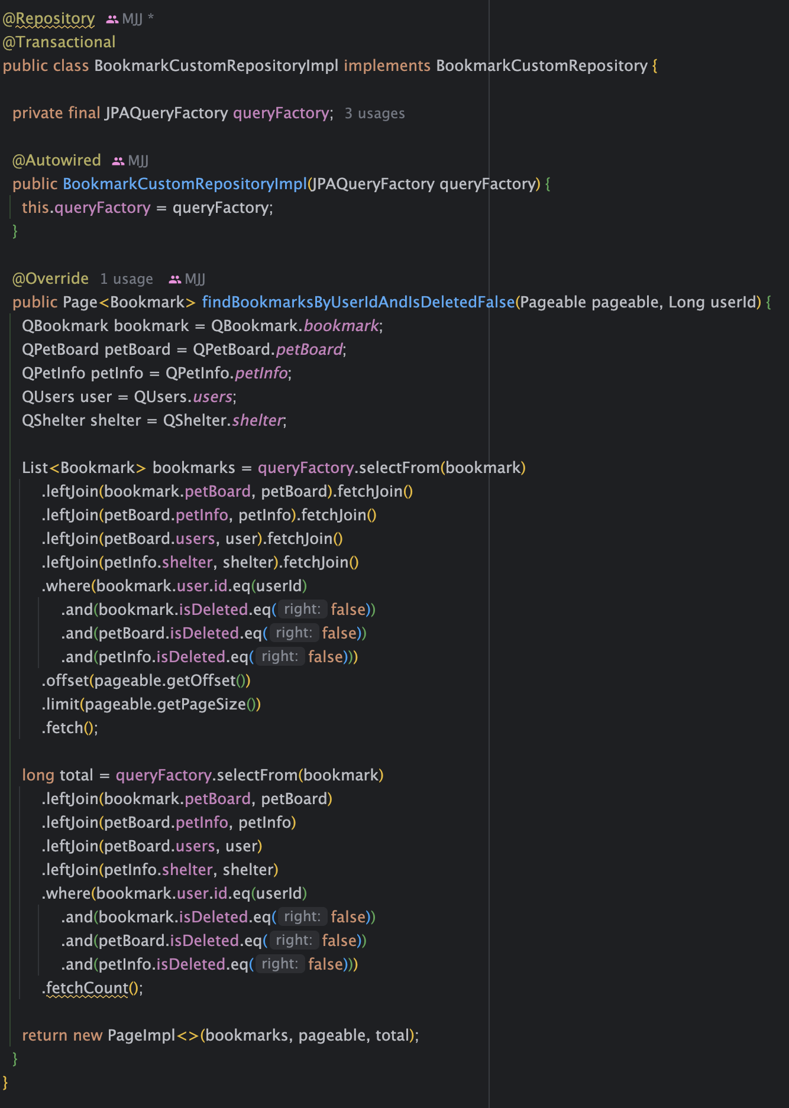Click the ".offset" method call
The height and width of the screenshot is (1108, 789).
[65, 681]
